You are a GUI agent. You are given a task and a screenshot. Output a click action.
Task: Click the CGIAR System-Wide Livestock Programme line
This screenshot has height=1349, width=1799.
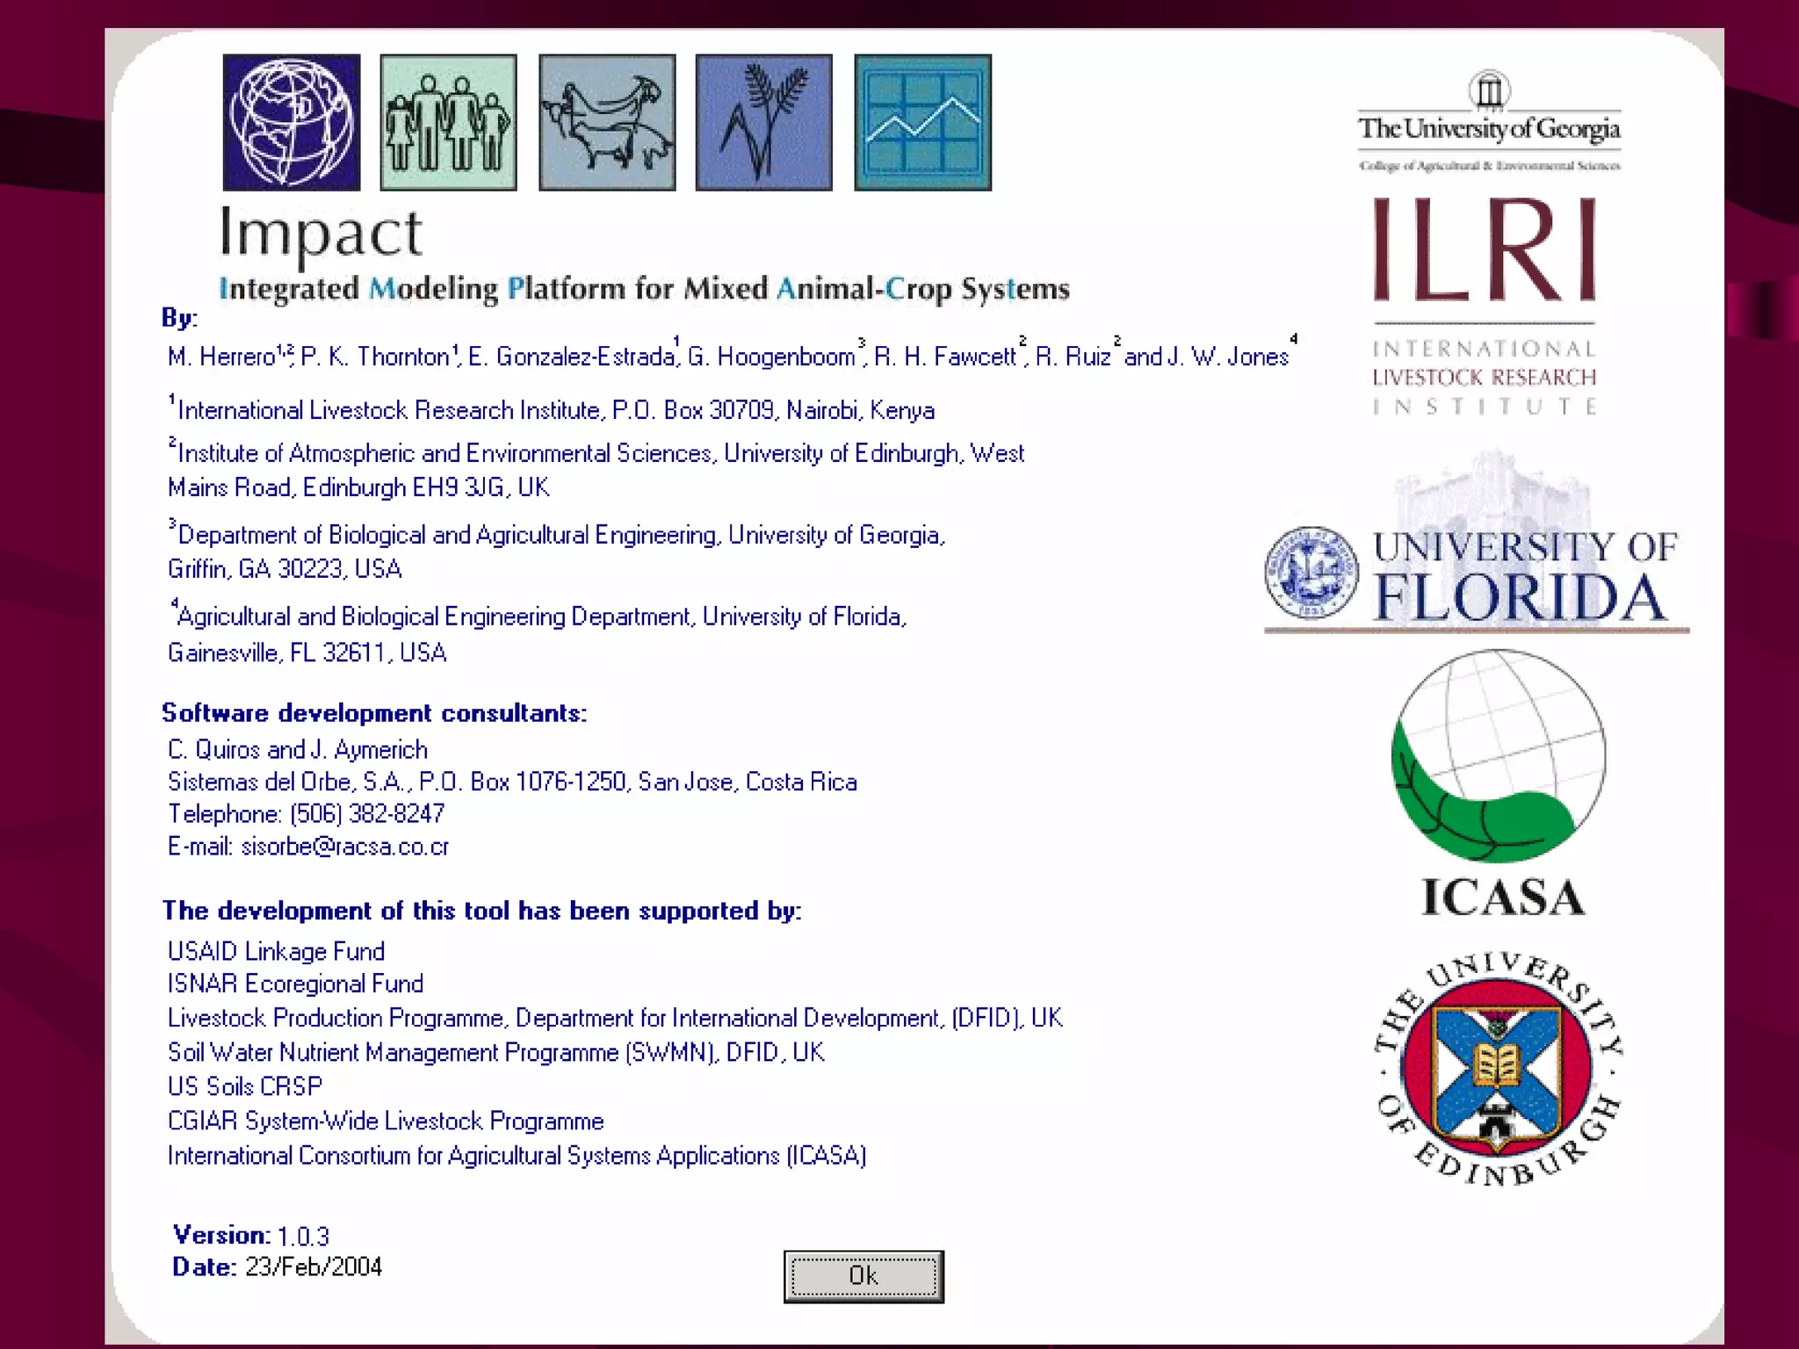386,1122
